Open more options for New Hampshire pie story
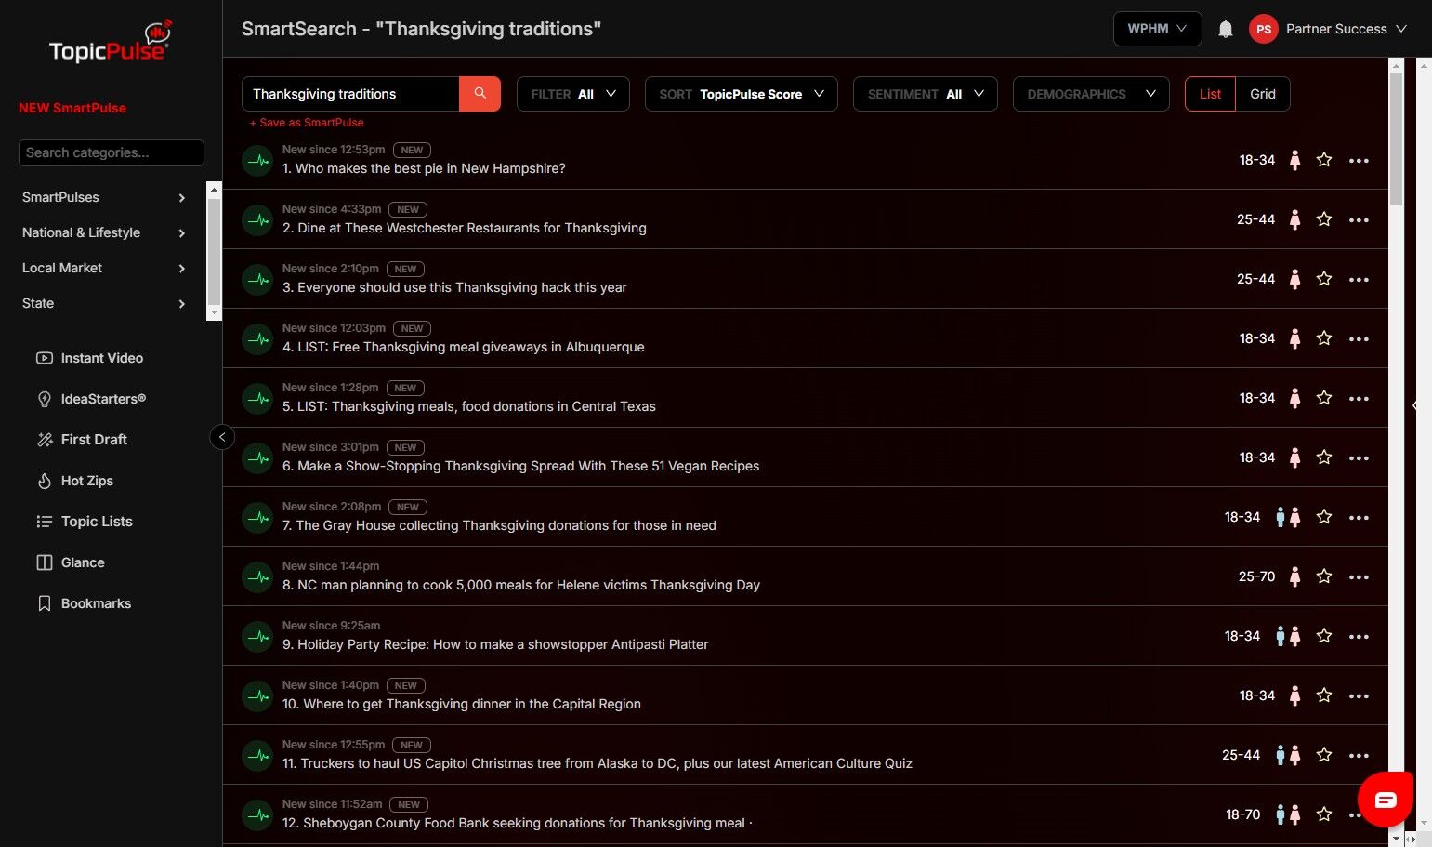 coord(1359,161)
